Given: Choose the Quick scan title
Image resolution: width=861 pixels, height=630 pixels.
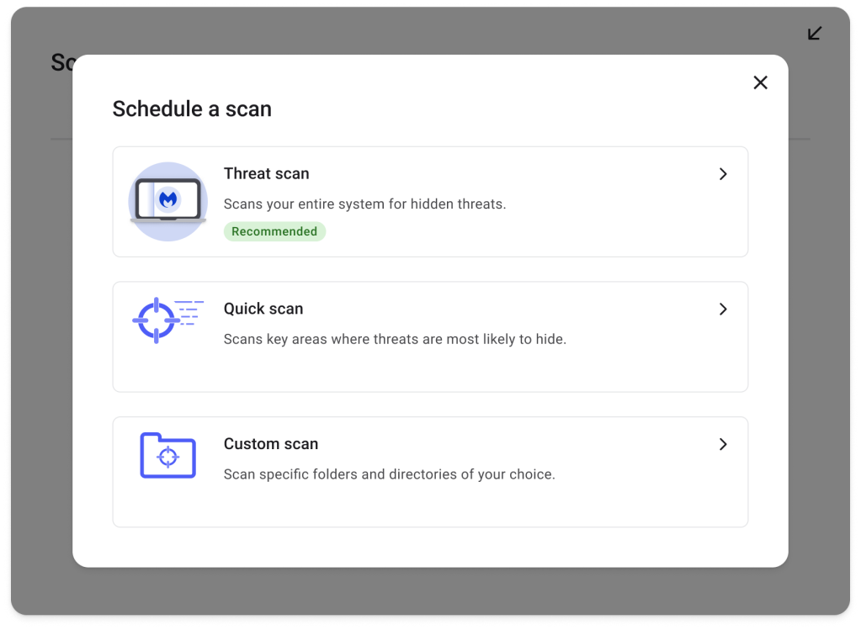Looking at the screenshot, I should tap(263, 309).
